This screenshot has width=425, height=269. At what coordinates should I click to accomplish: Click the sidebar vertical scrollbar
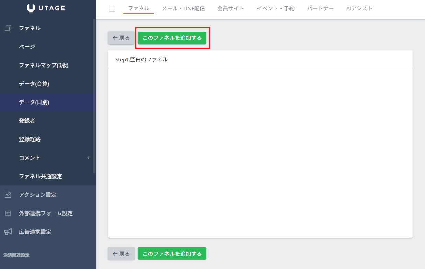pos(94,96)
